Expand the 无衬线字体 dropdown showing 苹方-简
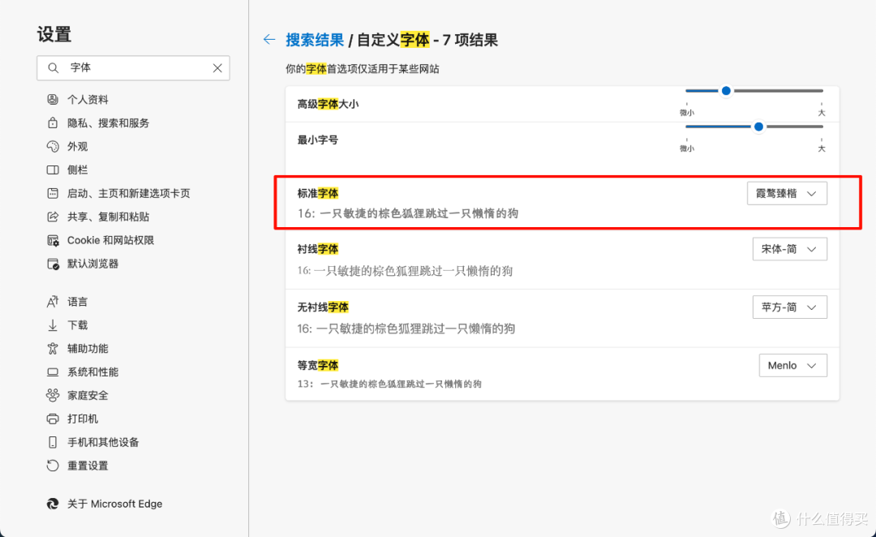This screenshot has width=876, height=537. (x=789, y=307)
